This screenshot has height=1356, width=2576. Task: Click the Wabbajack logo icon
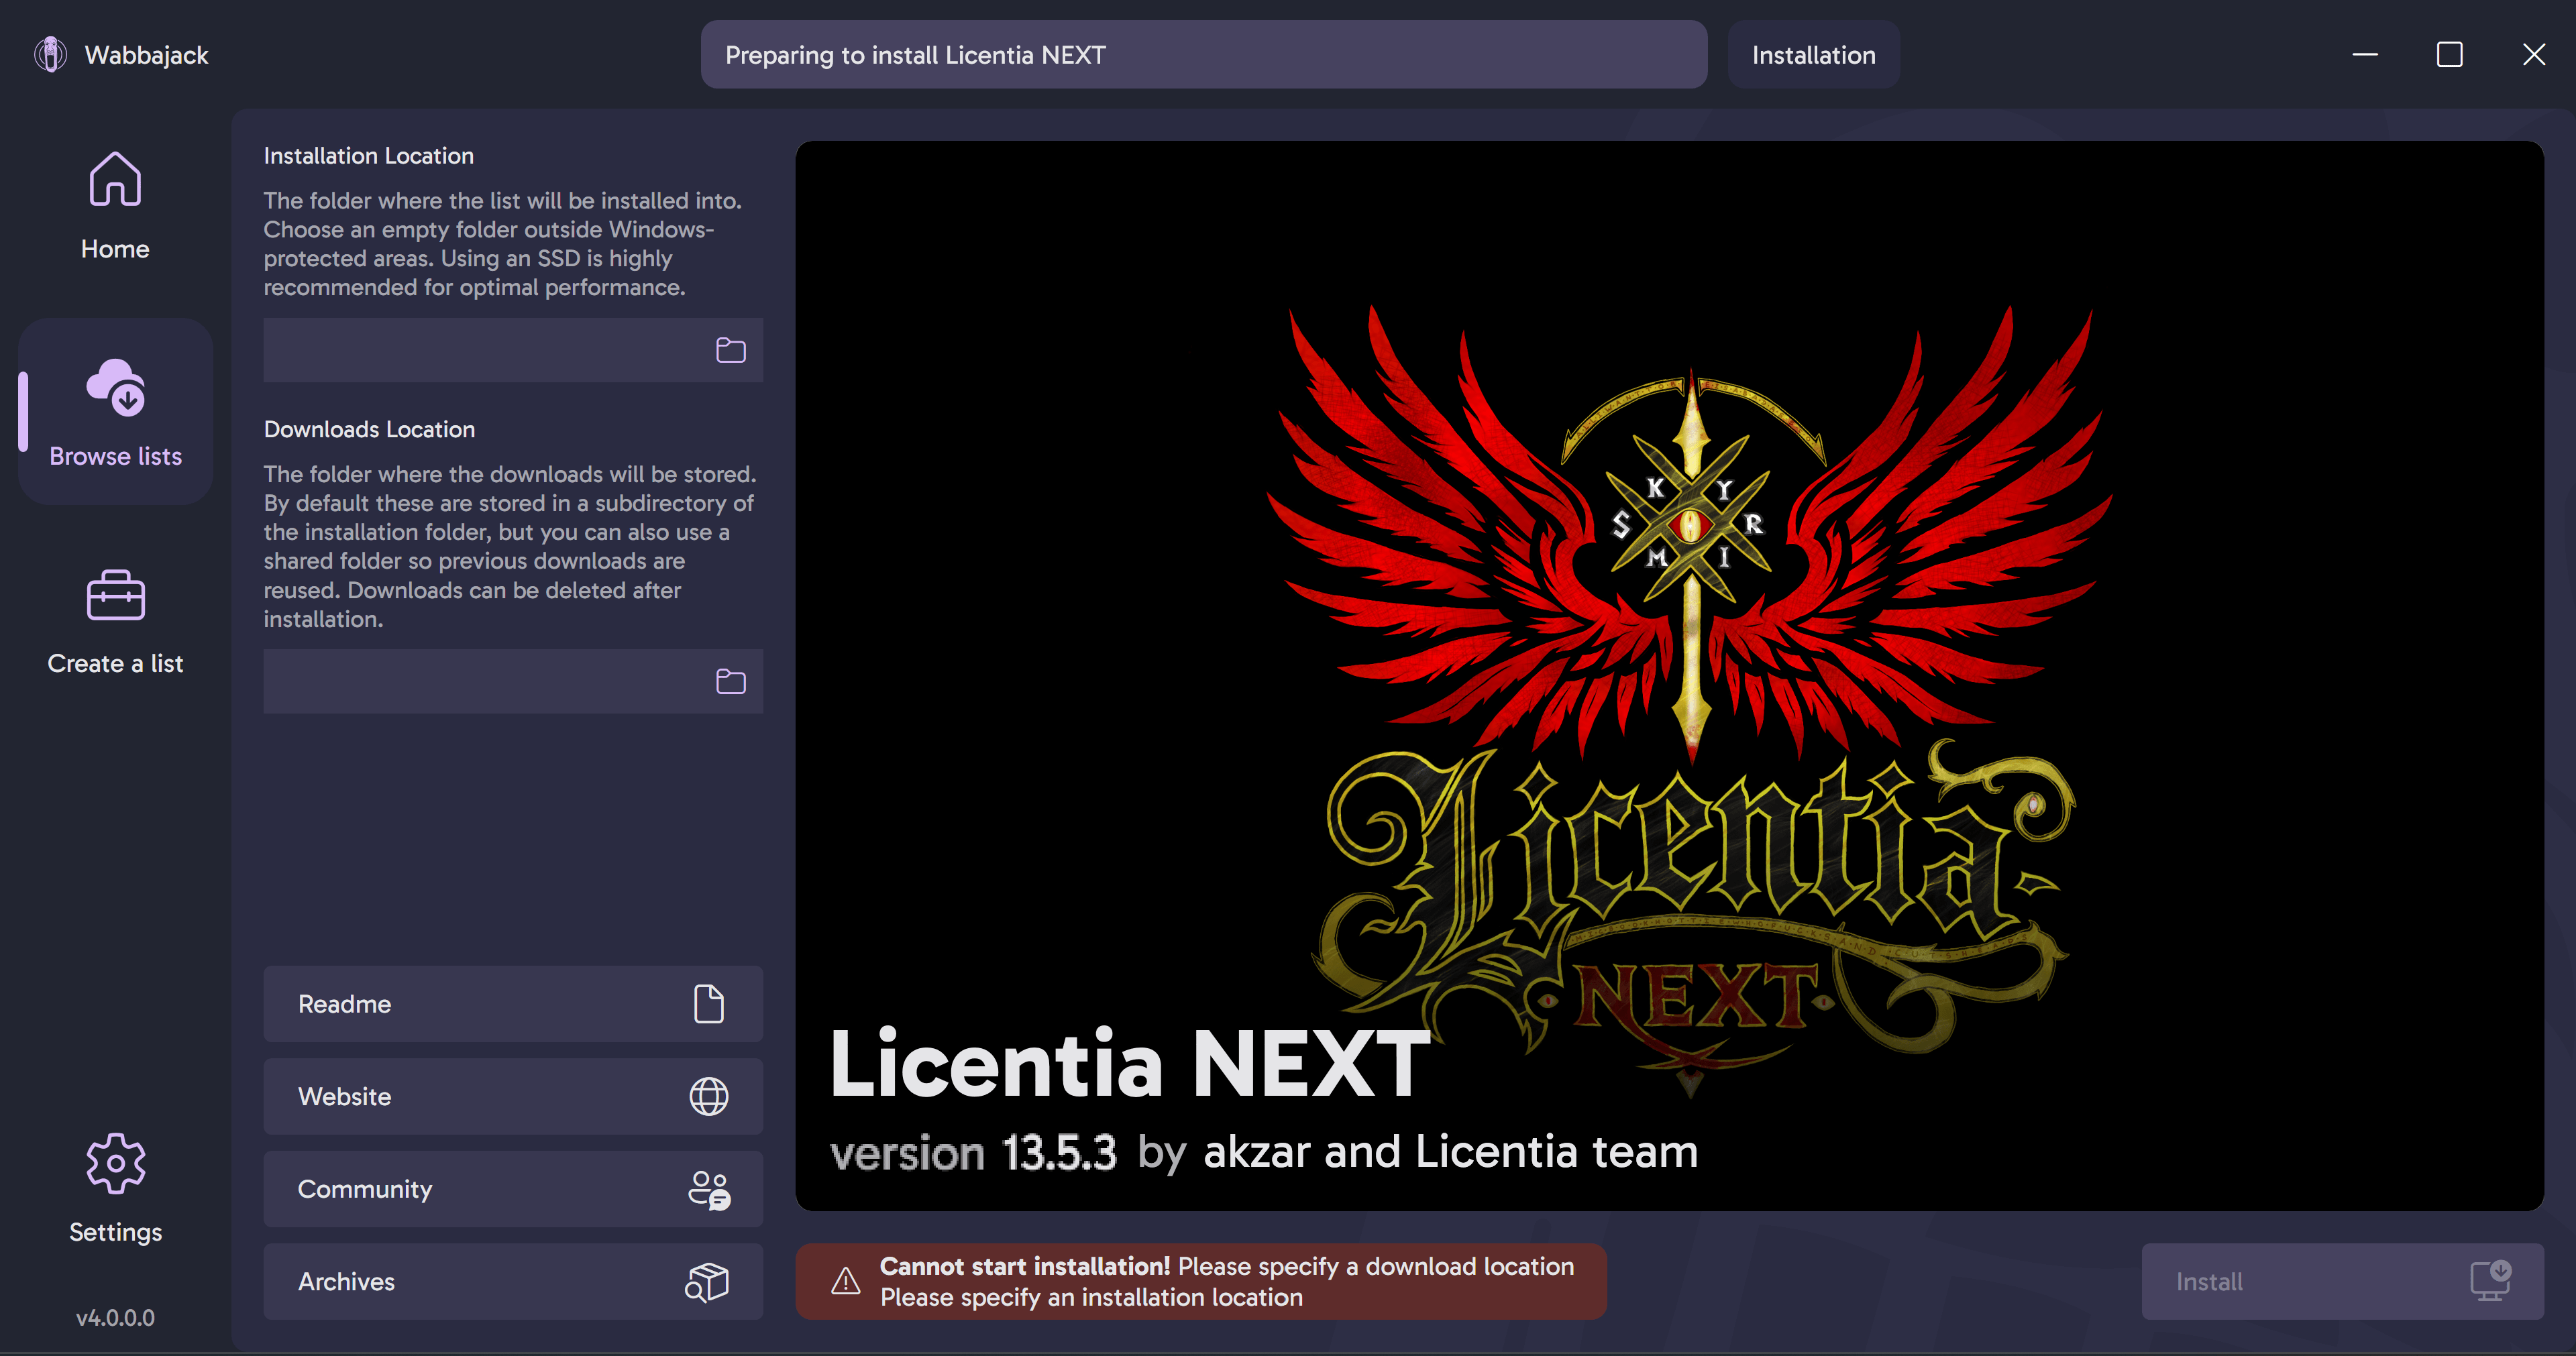pos(50,54)
